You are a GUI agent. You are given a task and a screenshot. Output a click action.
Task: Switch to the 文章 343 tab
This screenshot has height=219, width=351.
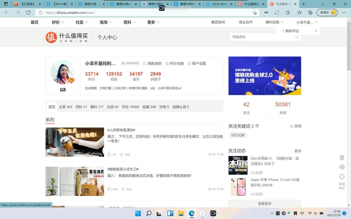[65, 107]
